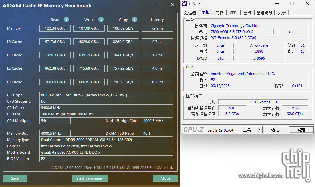Switch to the 处理器 tab in CPU-Z

[190, 13]
